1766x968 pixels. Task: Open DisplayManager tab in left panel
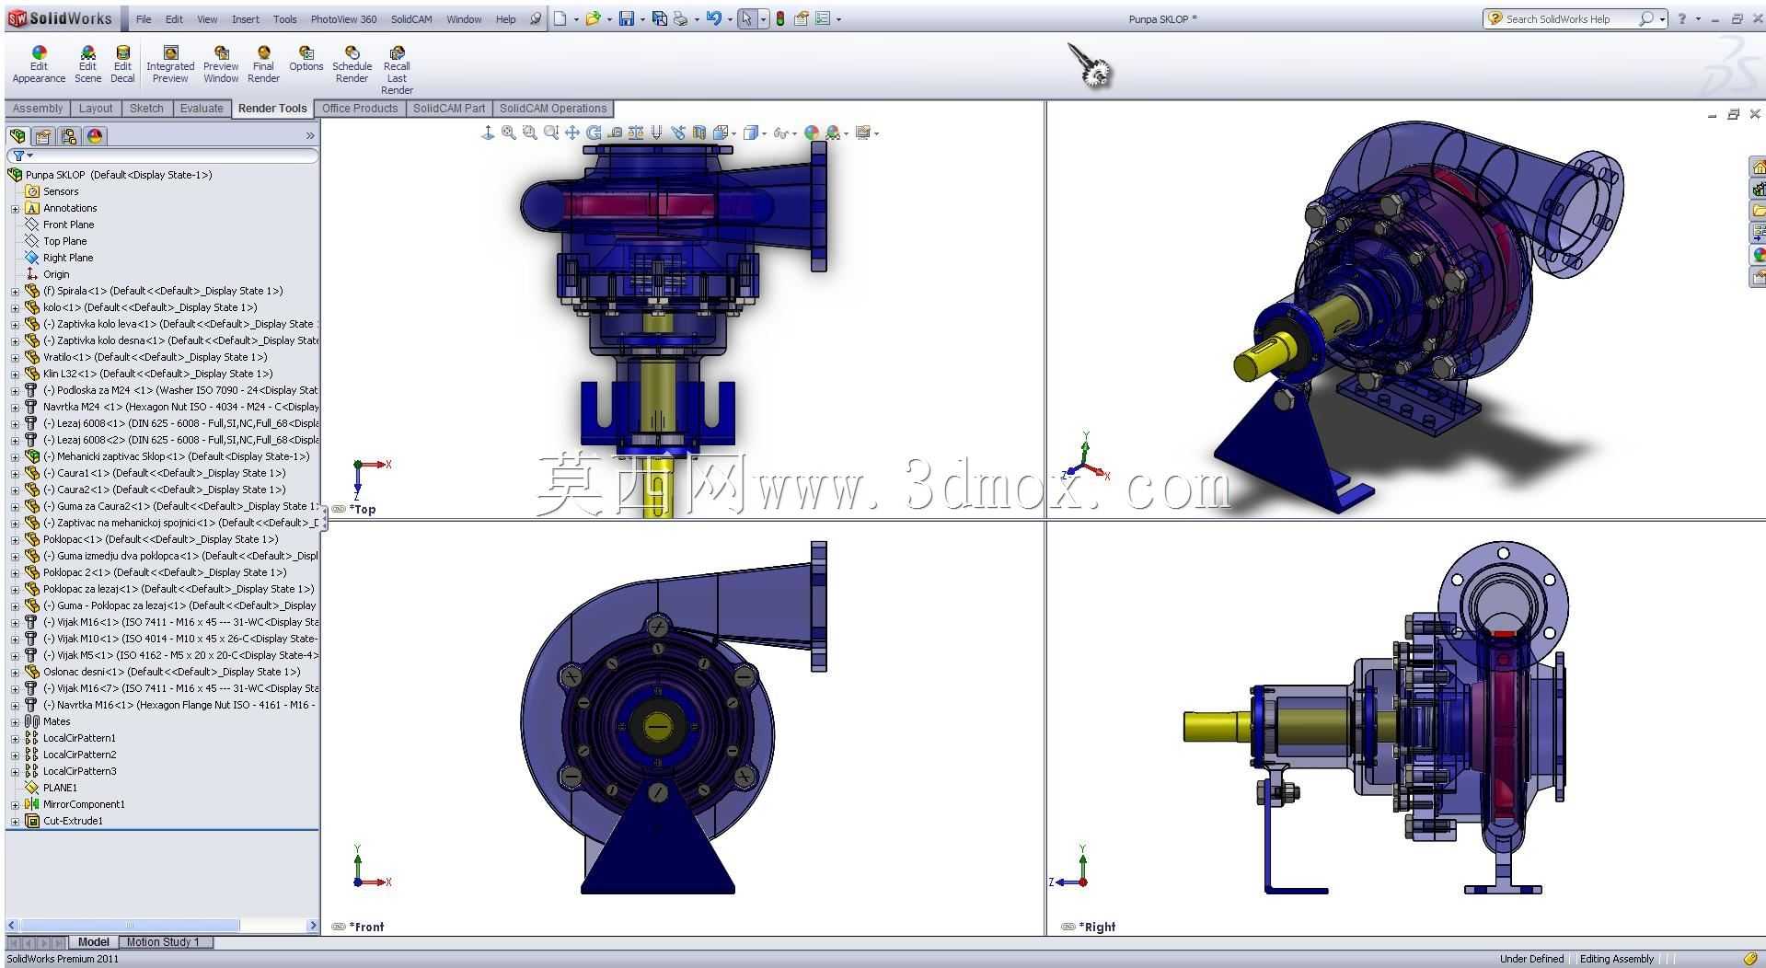point(95,136)
